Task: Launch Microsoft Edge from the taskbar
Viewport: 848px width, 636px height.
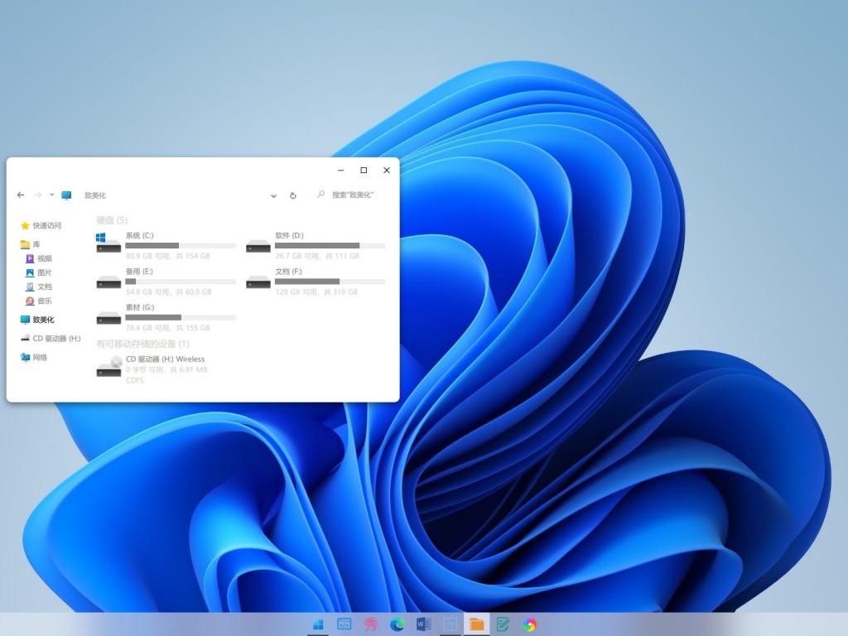Action: coord(397,624)
